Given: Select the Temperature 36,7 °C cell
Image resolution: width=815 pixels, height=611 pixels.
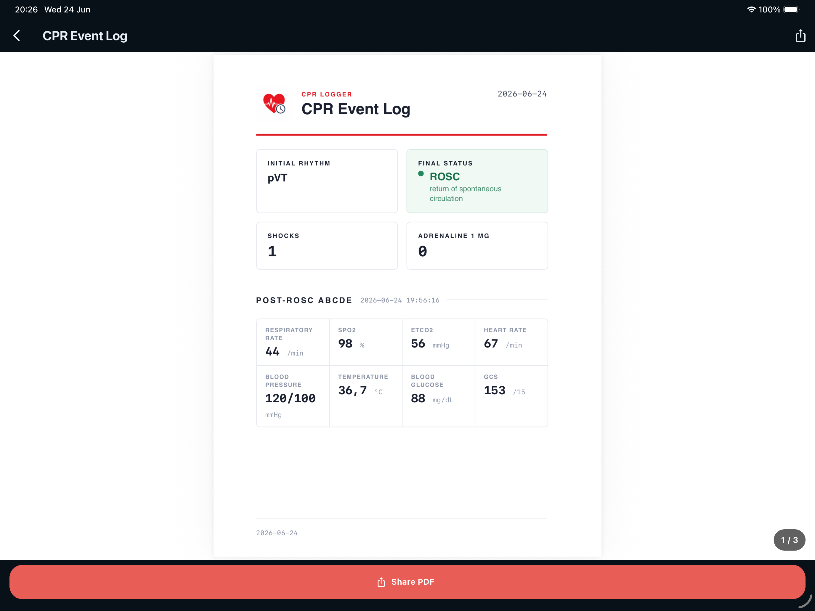Looking at the screenshot, I should click(365, 396).
